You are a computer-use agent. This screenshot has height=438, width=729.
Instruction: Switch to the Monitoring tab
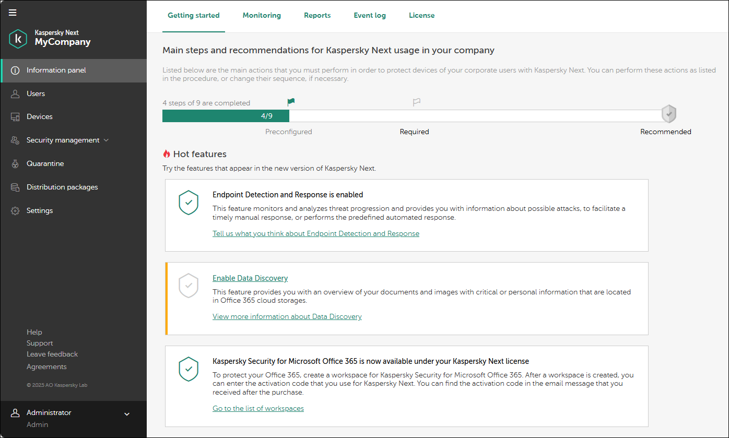(x=262, y=16)
